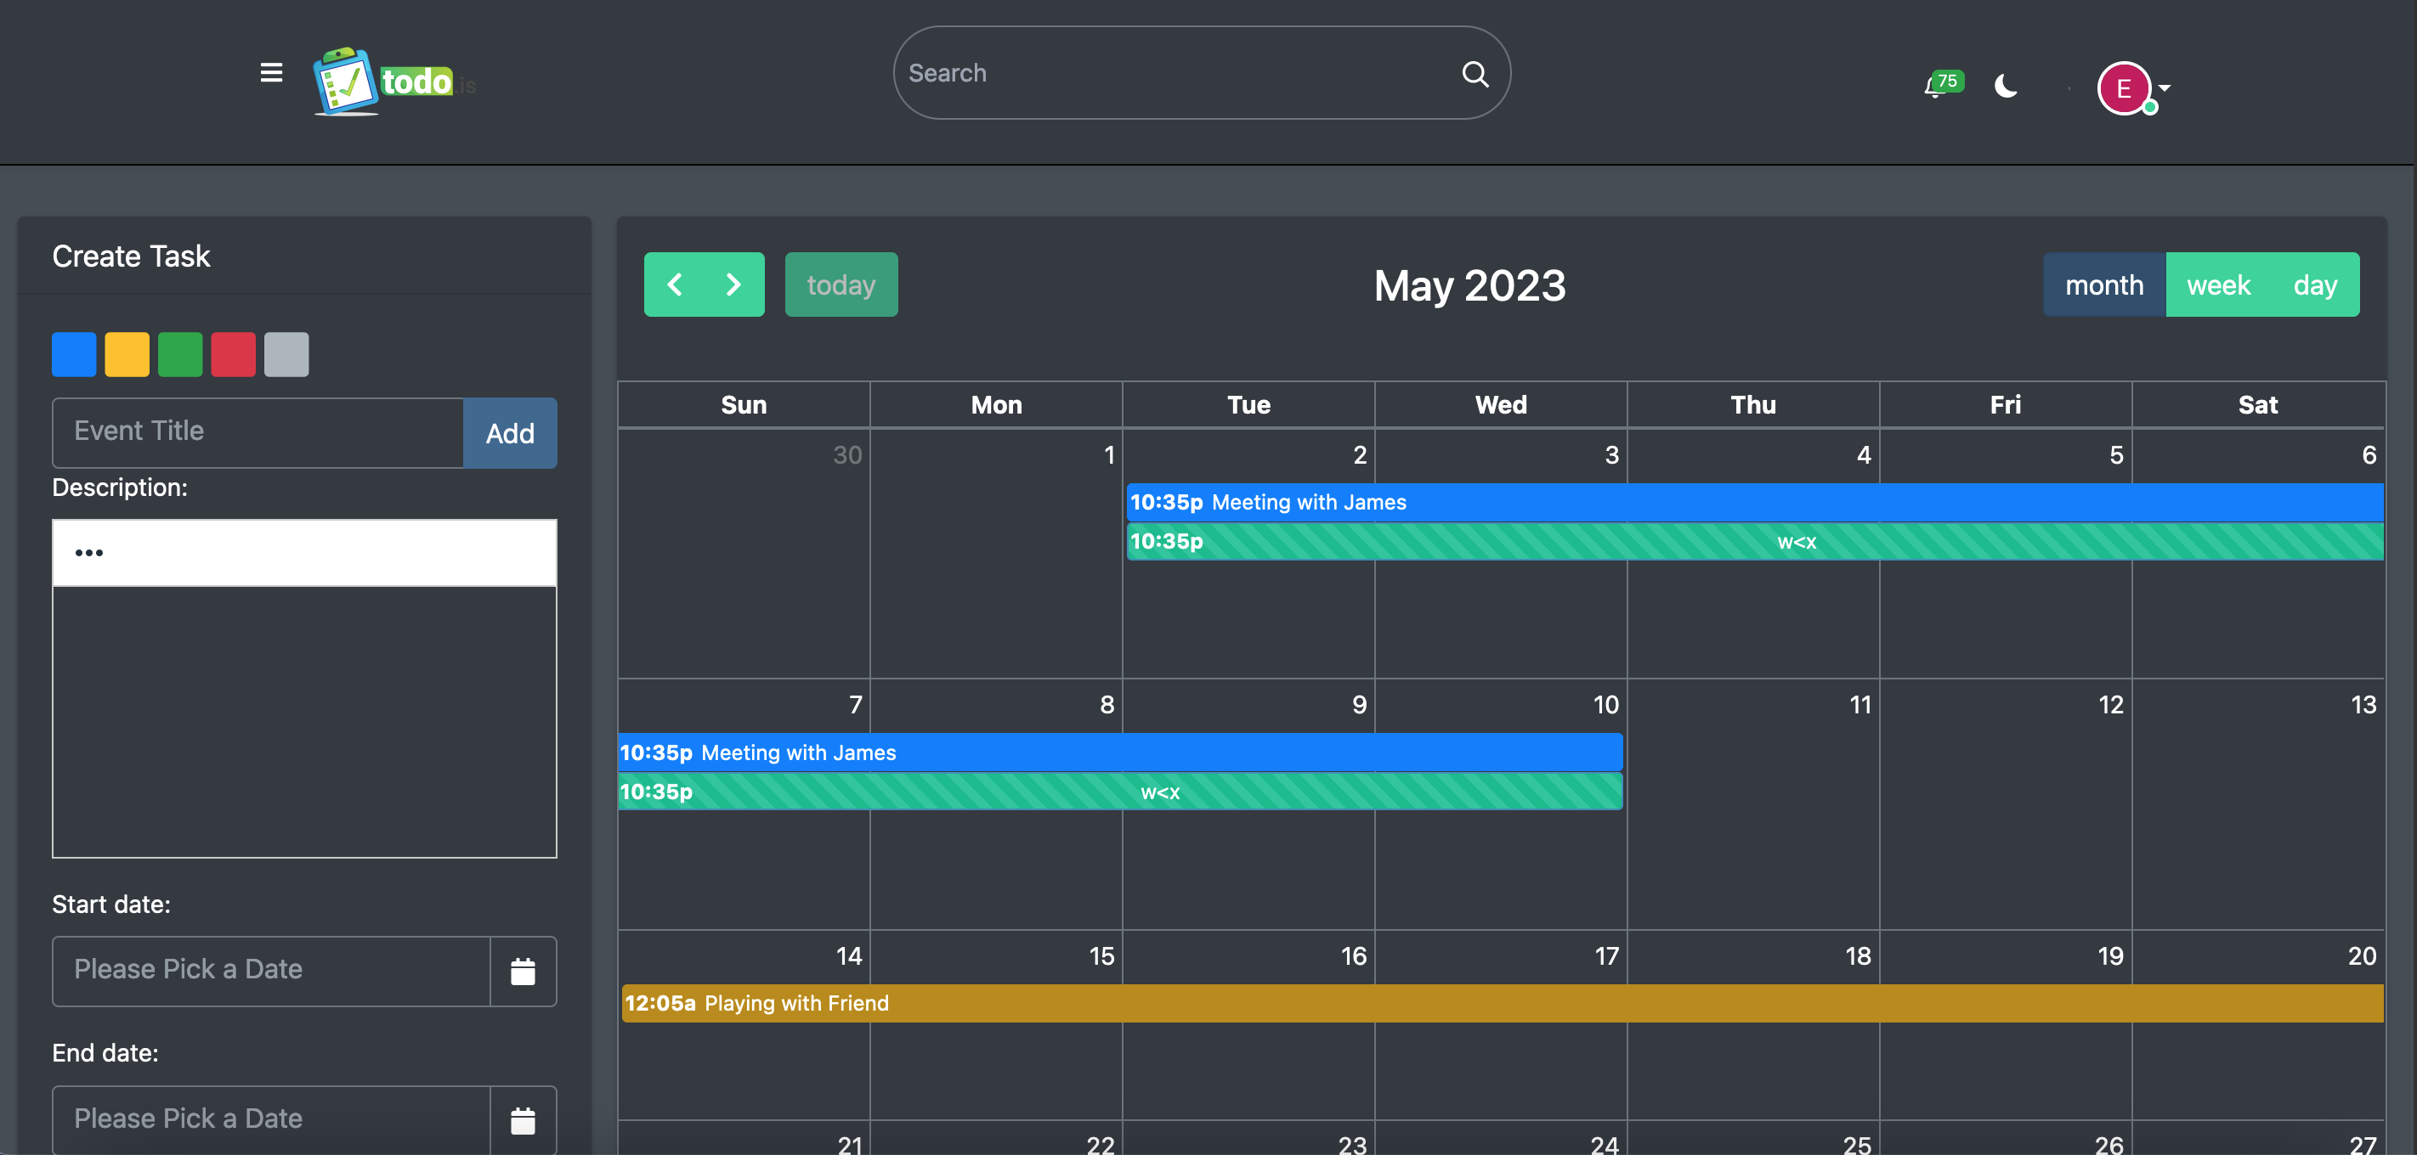This screenshot has width=2417, height=1155.
Task: Go to next month arrow
Action: pyautogui.click(x=733, y=285)
